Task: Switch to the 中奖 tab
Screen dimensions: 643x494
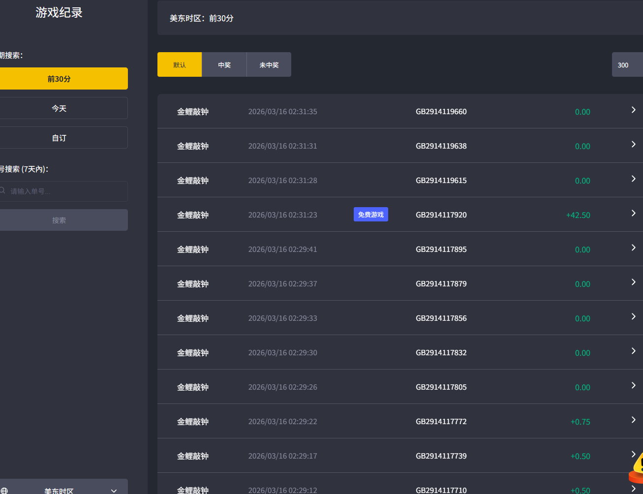Action: pyautogui.click(x=224, y=65)
